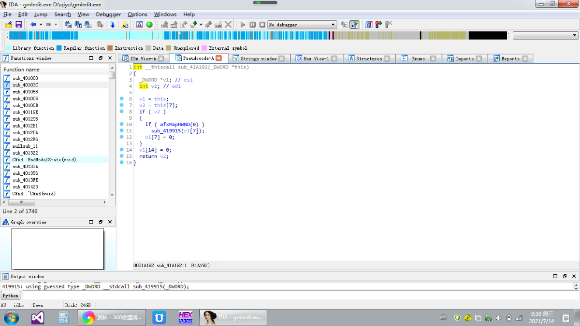Switch to the Structures tab
Viewport: 580px width, 326px height.
(369, 58)
